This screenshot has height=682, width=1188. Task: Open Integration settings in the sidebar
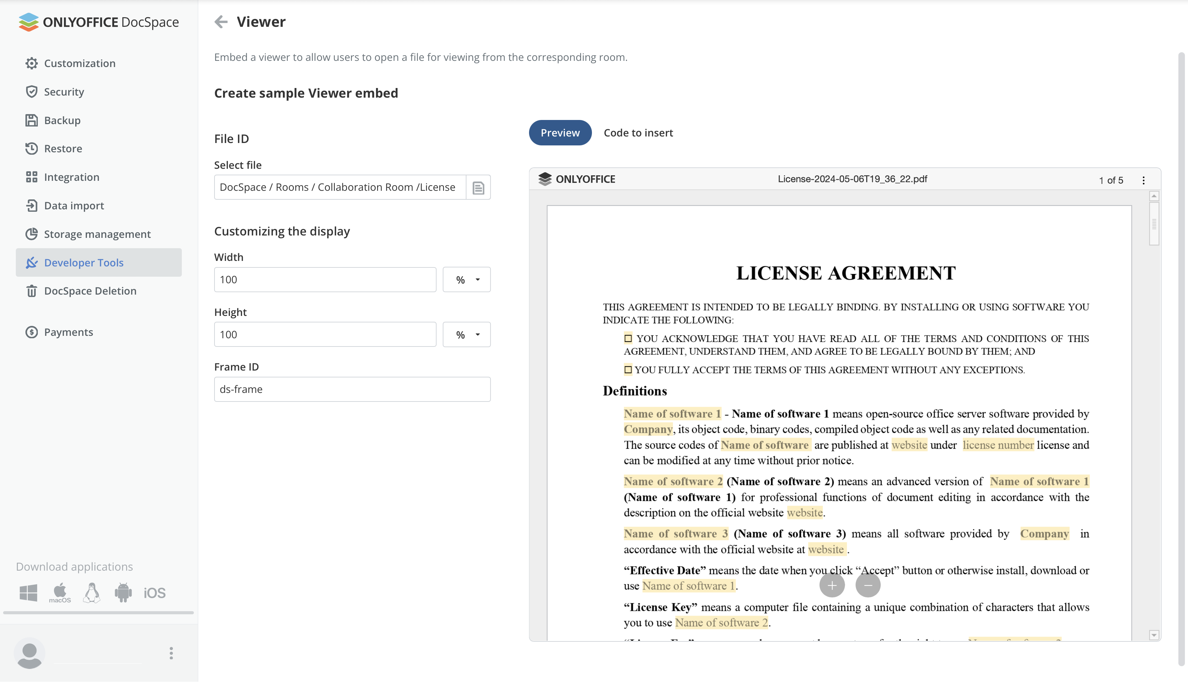tap(71, 177)
